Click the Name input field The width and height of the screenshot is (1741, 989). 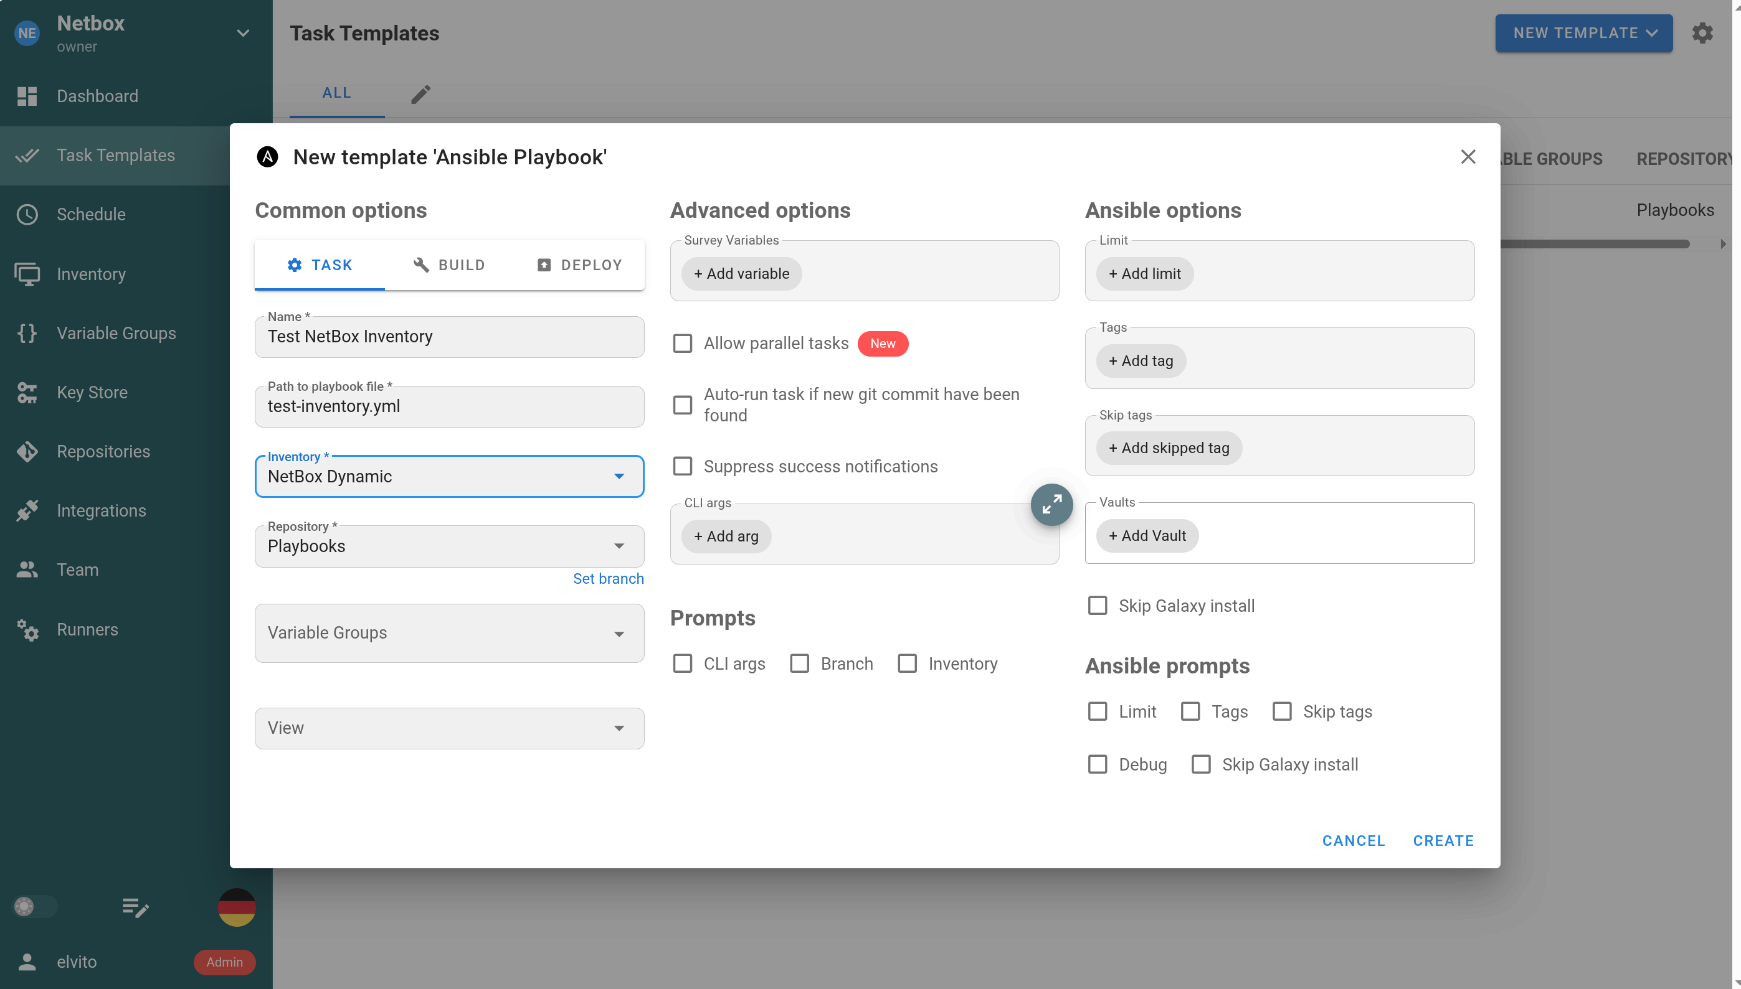(449, 337)
